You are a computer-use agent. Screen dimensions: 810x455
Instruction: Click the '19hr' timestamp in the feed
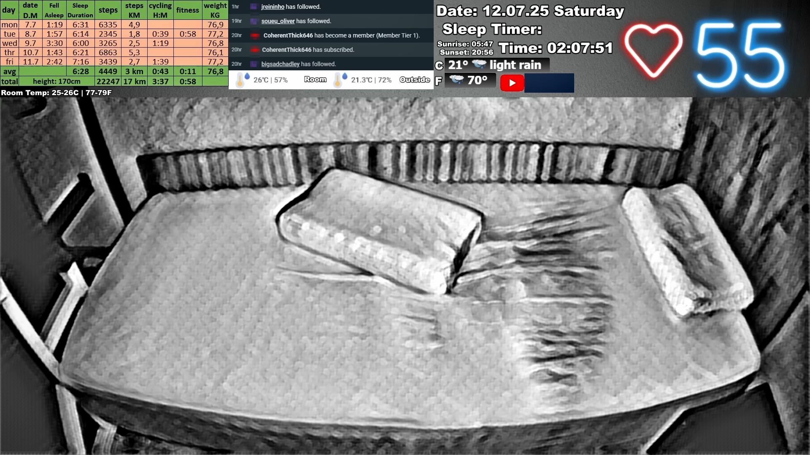point(237,21)
